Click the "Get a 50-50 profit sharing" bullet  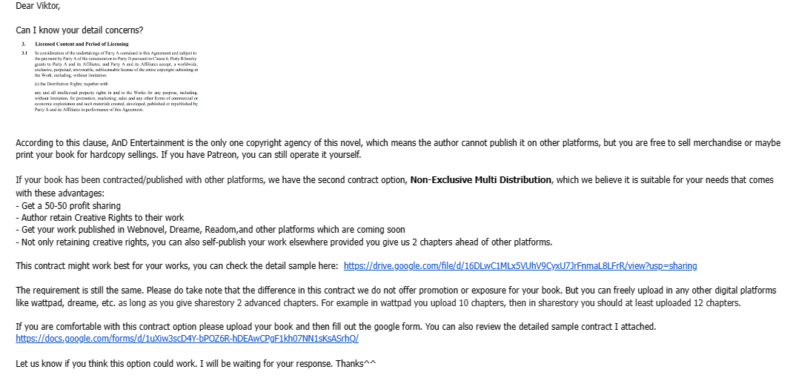67,205
